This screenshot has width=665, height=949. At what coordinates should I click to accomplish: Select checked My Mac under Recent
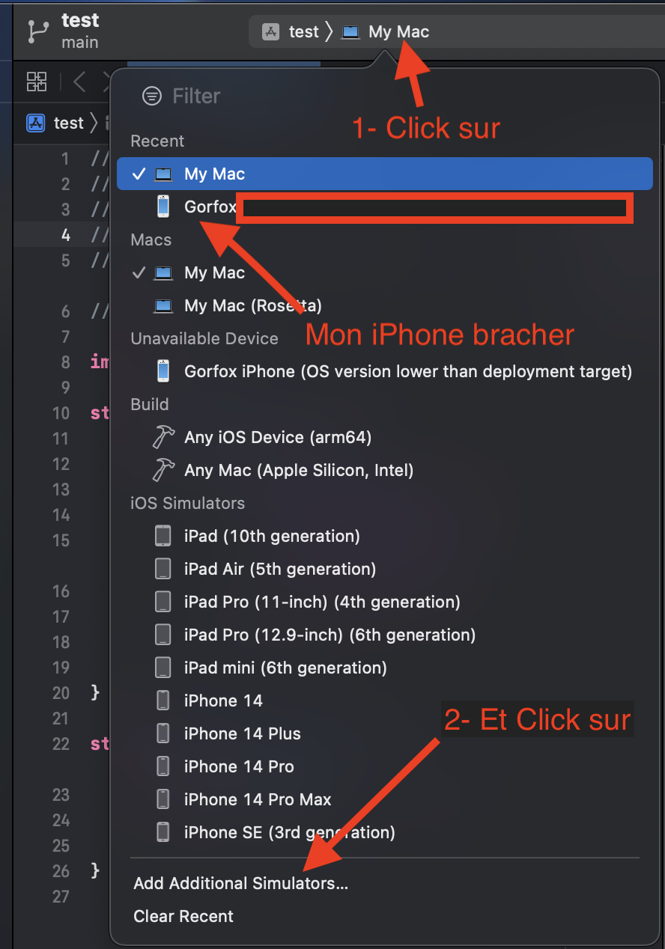[x=214, y=174]
